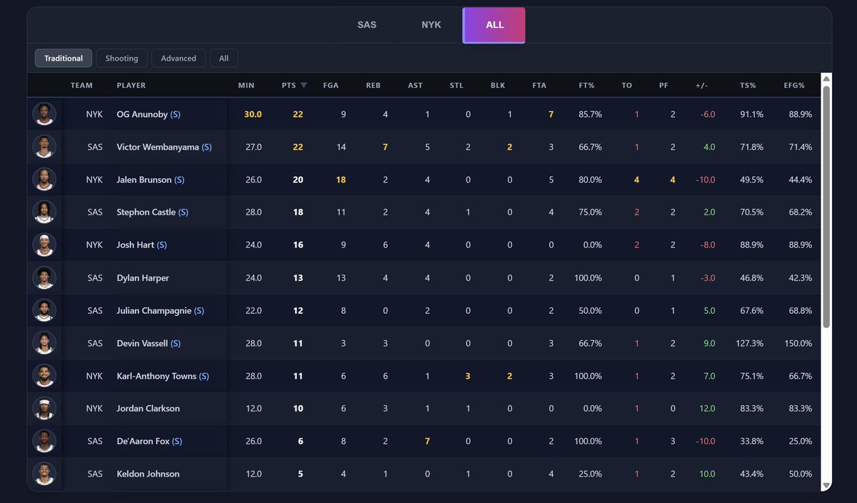Click Keldon Johnson's 25.0% FT% value
Image resolution: width=857 pixels, height=503 pixels.
pos(590,474)
